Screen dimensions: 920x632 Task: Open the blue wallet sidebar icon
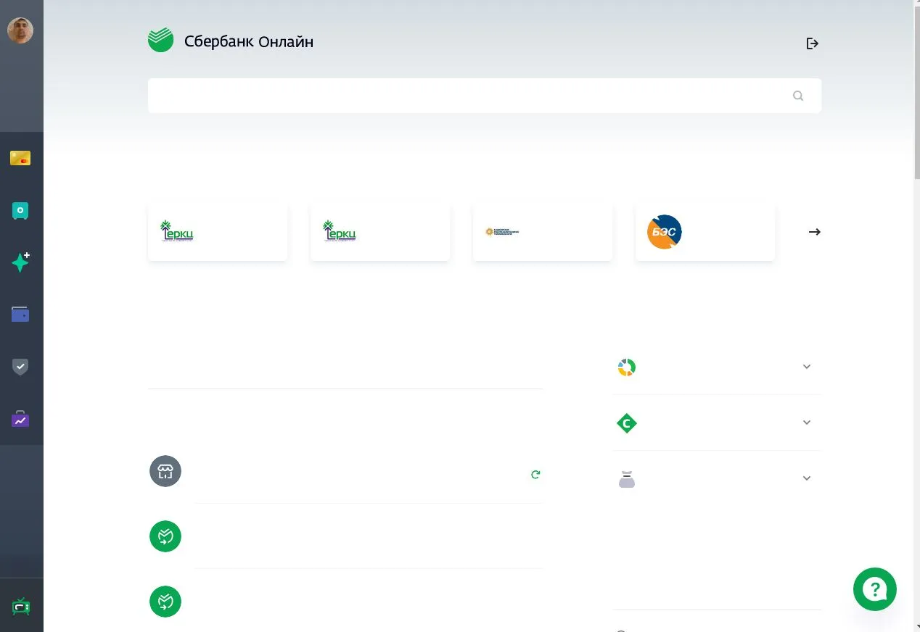[x=20, y=315]
